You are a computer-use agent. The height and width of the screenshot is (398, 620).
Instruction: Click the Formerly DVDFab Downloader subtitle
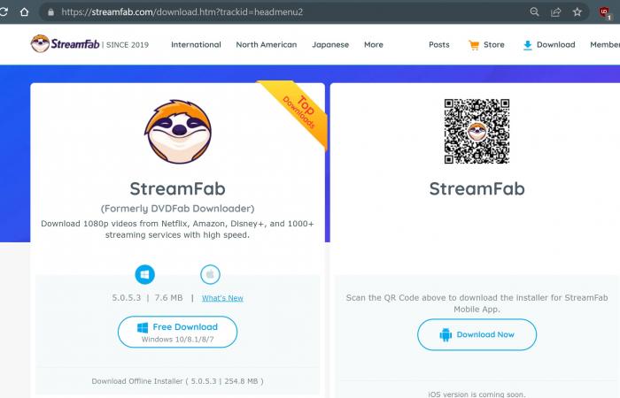177,208
